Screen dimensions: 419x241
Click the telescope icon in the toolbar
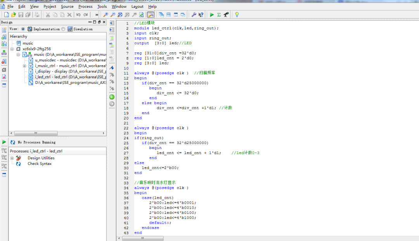226,15
